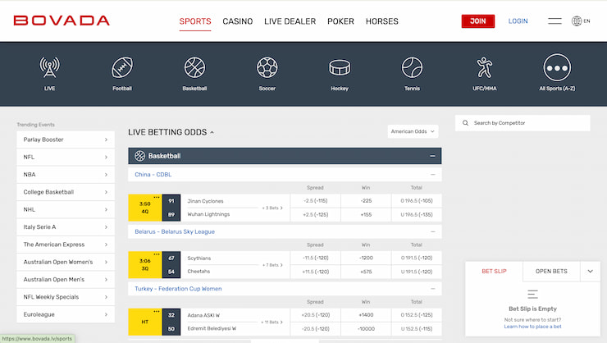Open Learn how to place a bet link
Viewport: 607px width, 343px height.
[x=532, y=327]
